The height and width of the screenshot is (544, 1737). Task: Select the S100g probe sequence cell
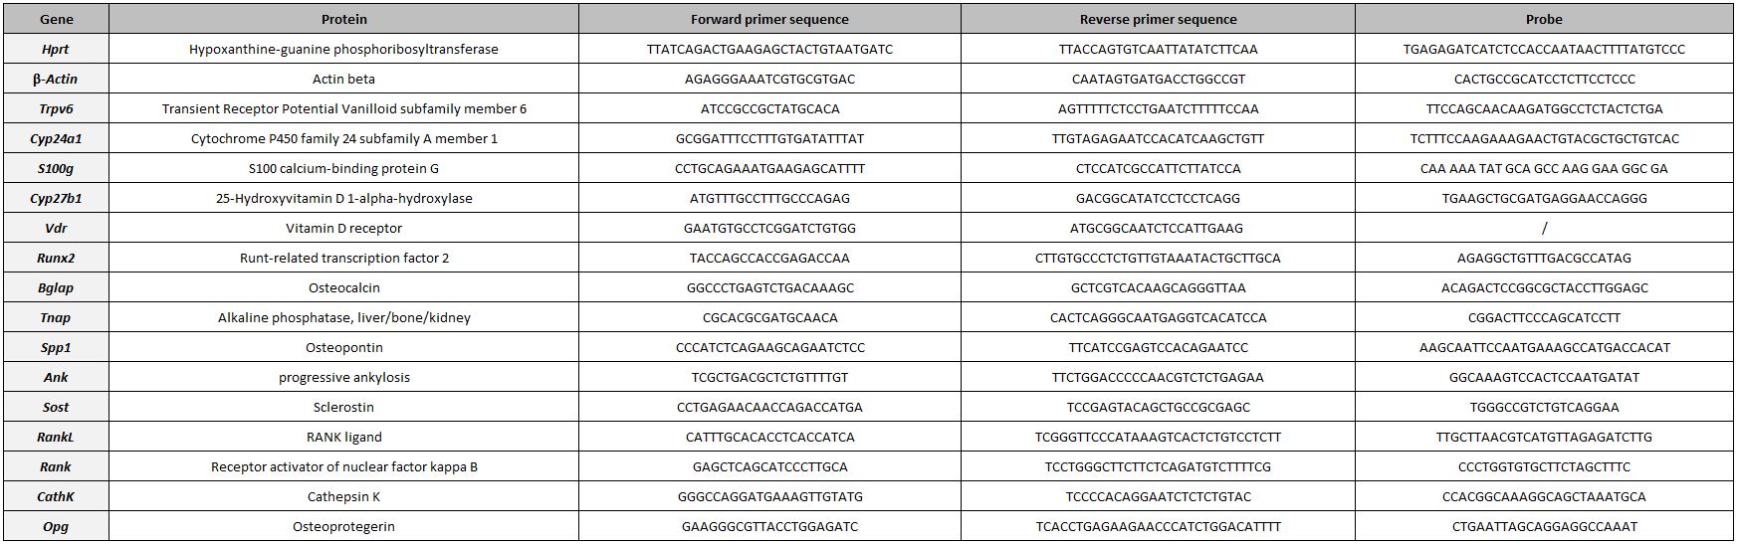click(1544, 168)
